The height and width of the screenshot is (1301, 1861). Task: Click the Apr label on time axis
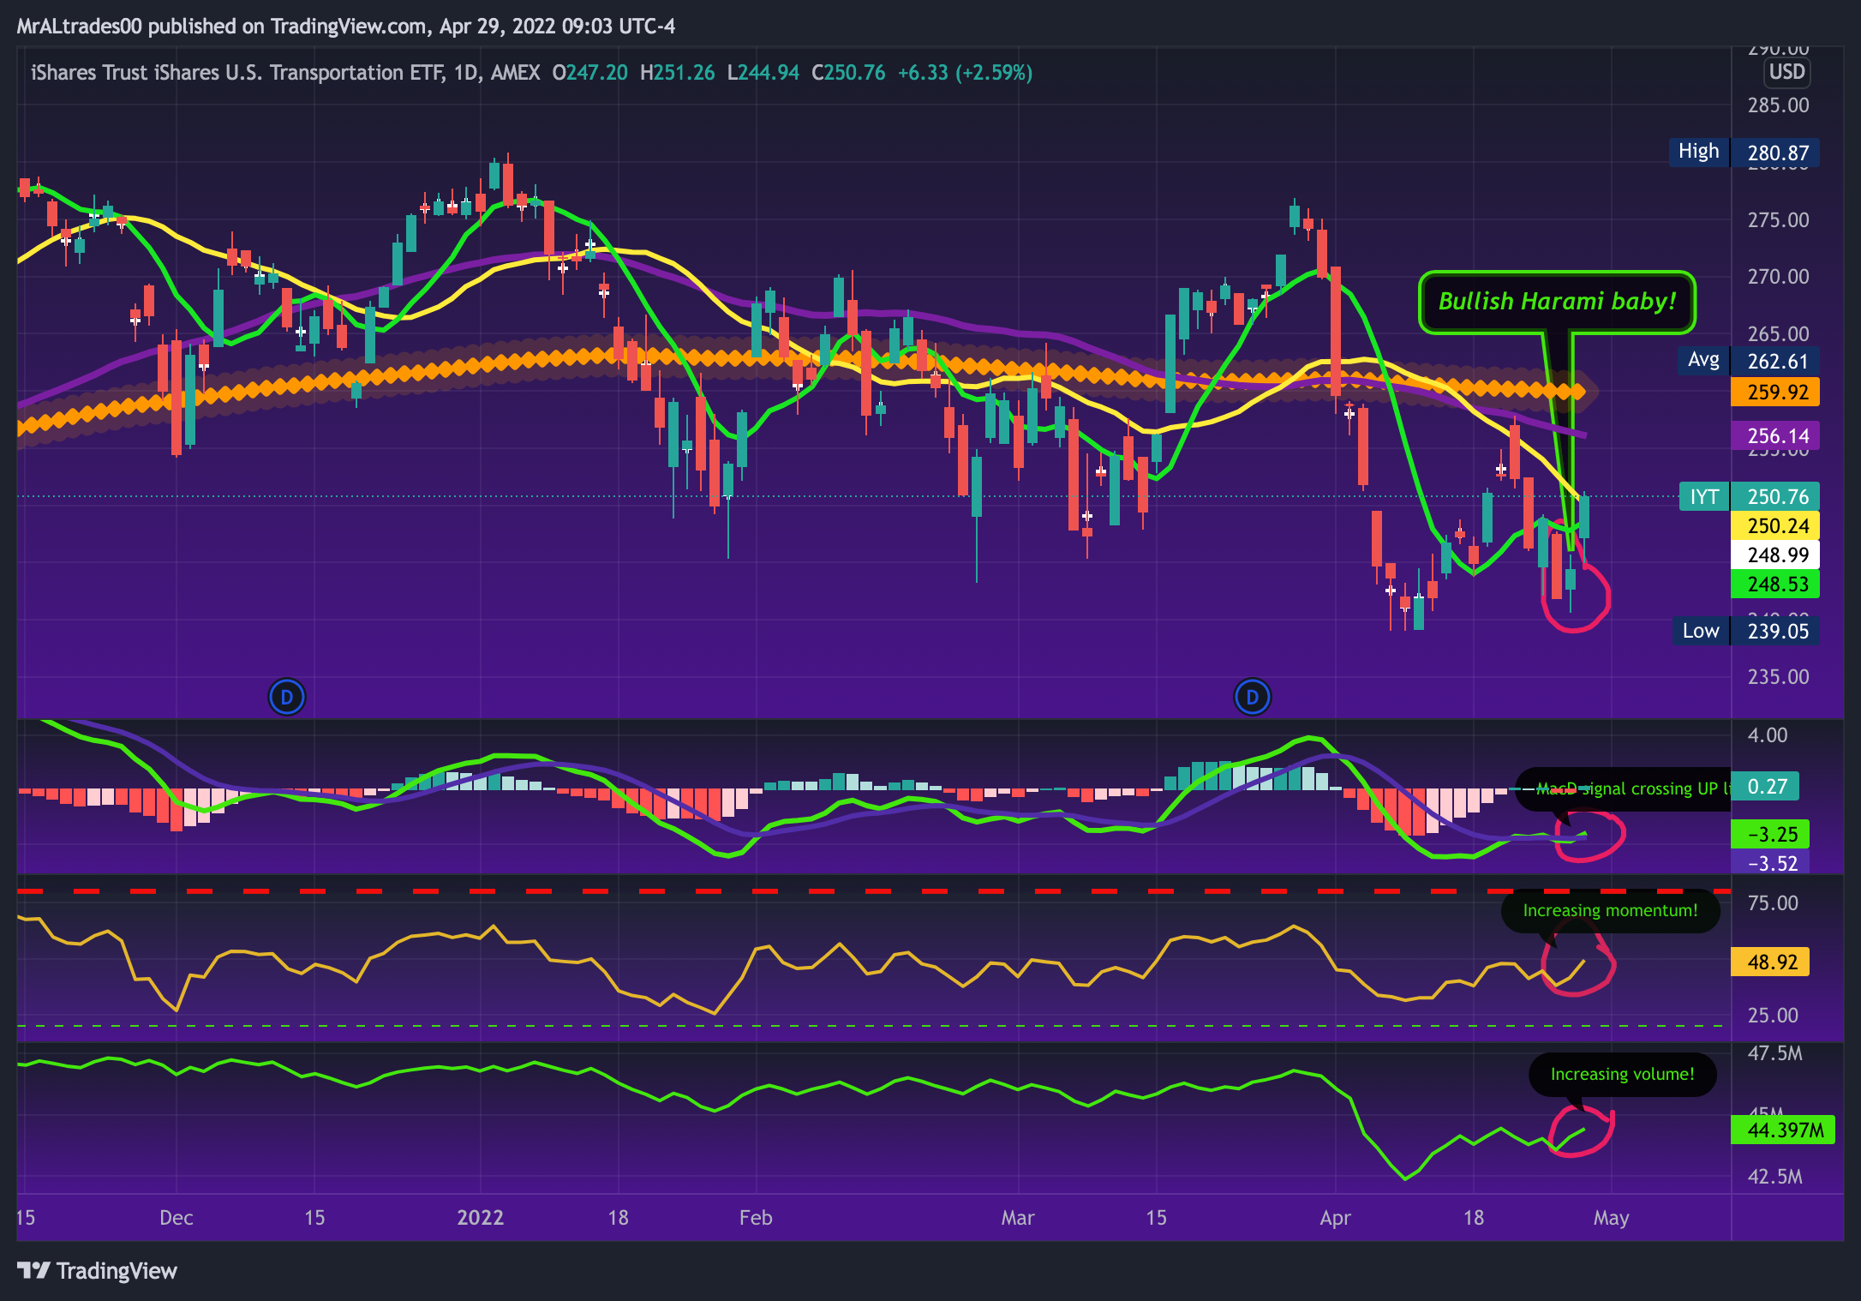1335,1218
